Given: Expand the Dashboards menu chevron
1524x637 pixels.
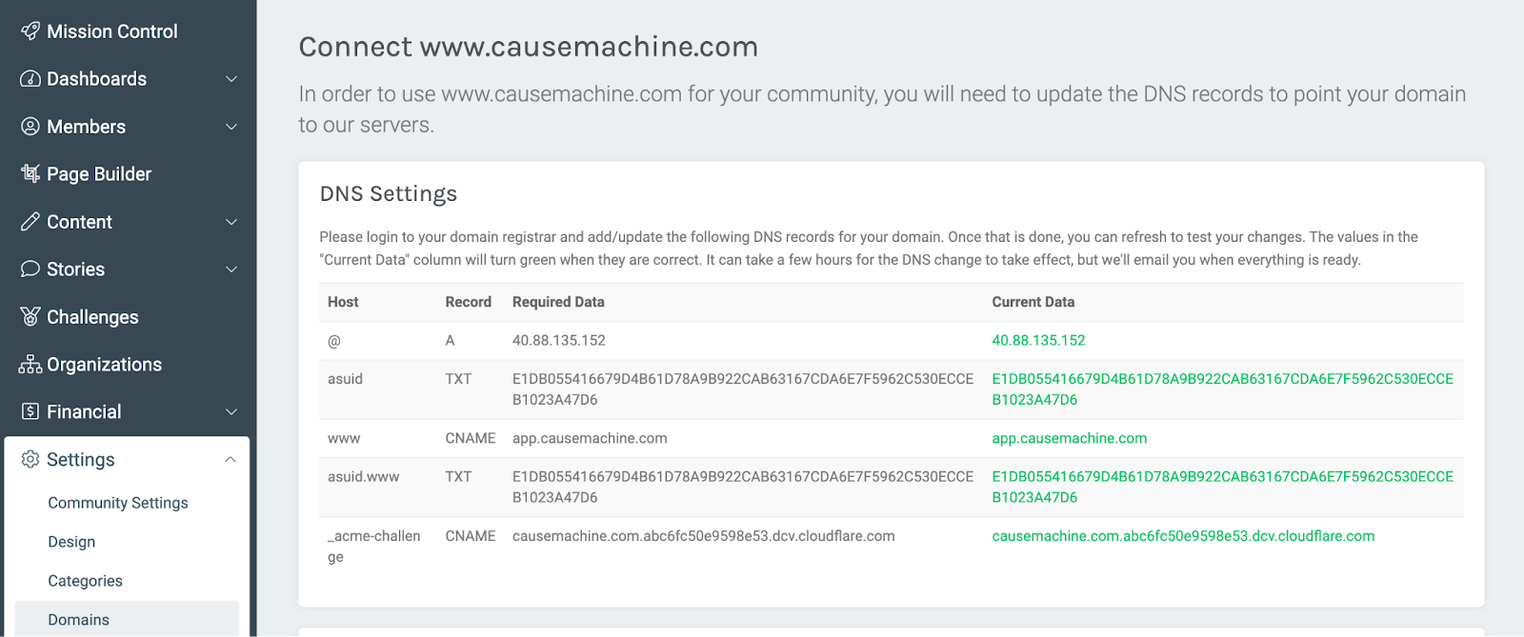Looking at the screenshot, I should pyautogui.click(x=231, y=79).
